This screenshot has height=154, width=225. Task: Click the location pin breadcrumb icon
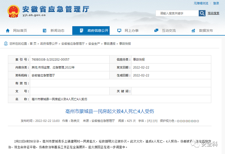(6, 43)
